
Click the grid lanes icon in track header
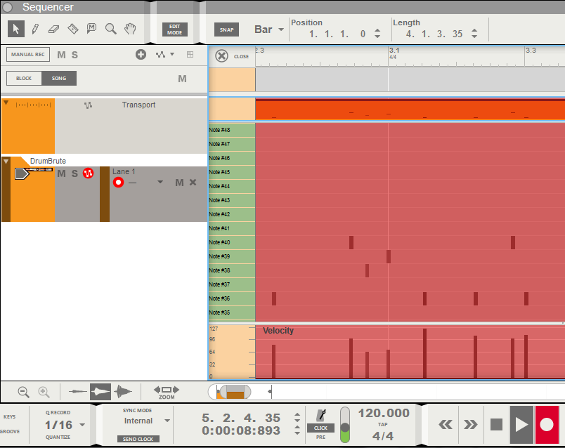tap(190, 54)
